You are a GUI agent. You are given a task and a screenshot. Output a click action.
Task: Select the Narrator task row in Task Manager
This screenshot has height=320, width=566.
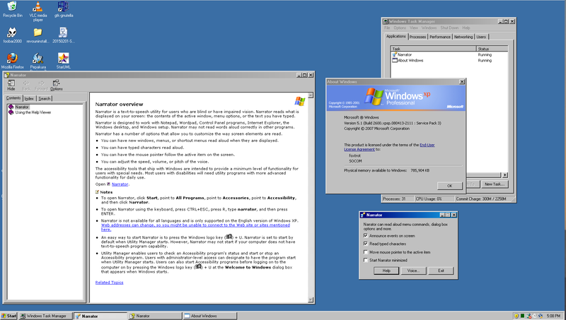449,55
